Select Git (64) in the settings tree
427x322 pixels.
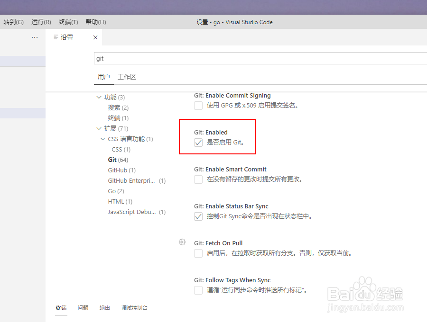coord(118,160)
